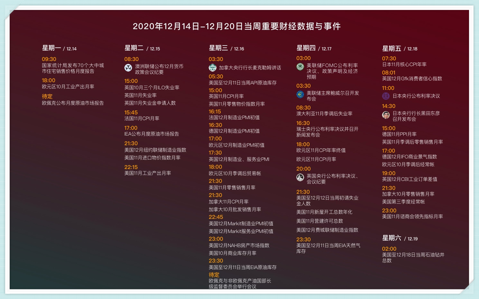
Task: Select the 星期一 / 12.14 heading
Action: 59,48
